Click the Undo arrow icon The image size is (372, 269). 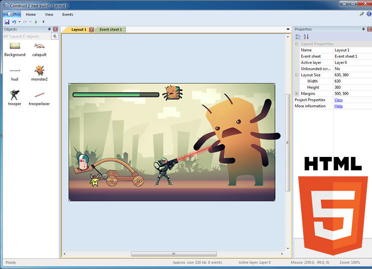tap(14, 22)
